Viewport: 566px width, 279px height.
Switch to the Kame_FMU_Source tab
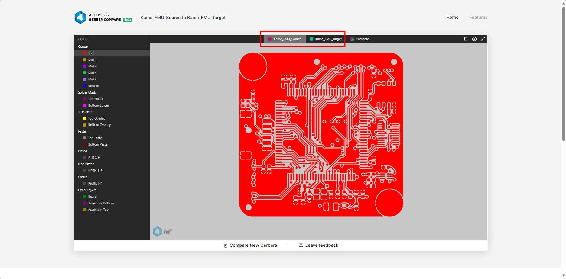tap(285, 39)
